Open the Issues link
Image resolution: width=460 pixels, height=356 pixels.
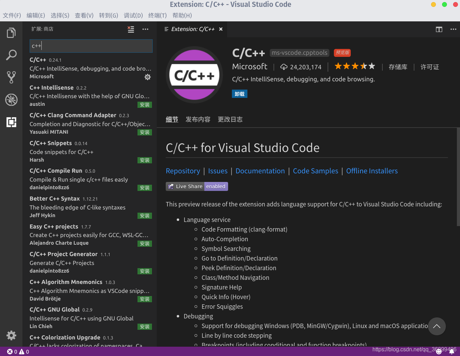218,171
